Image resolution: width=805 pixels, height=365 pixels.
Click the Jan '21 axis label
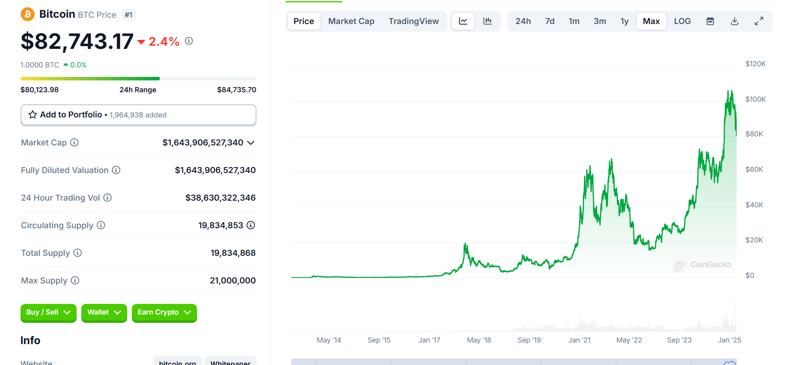click(579, 340)
